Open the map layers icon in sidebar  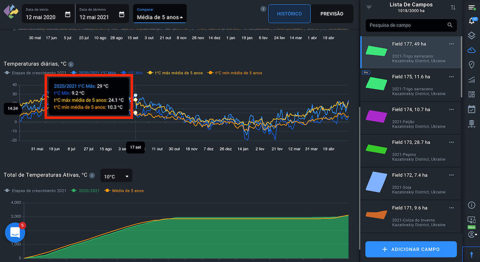(x=471, y=36)
